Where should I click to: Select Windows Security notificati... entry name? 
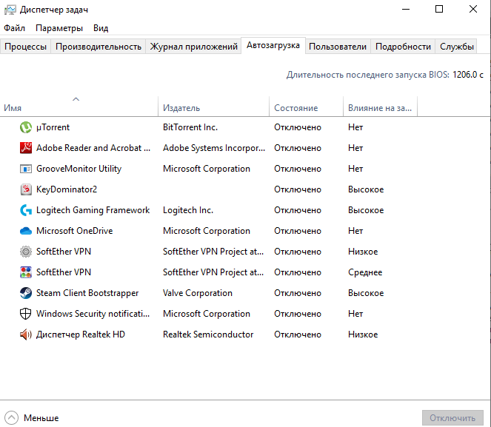(x=93, y=314)
